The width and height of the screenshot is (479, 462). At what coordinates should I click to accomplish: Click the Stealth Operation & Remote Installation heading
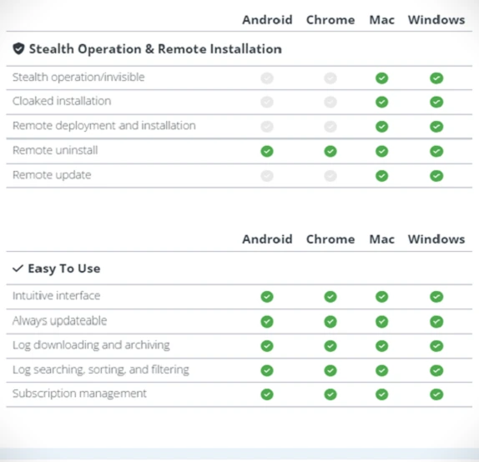(x=155, y=49)
